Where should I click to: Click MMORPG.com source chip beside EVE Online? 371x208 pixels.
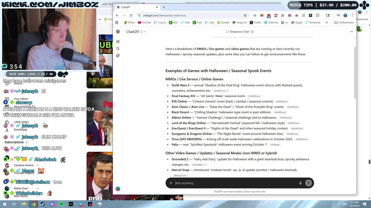(x=282, y=102)
